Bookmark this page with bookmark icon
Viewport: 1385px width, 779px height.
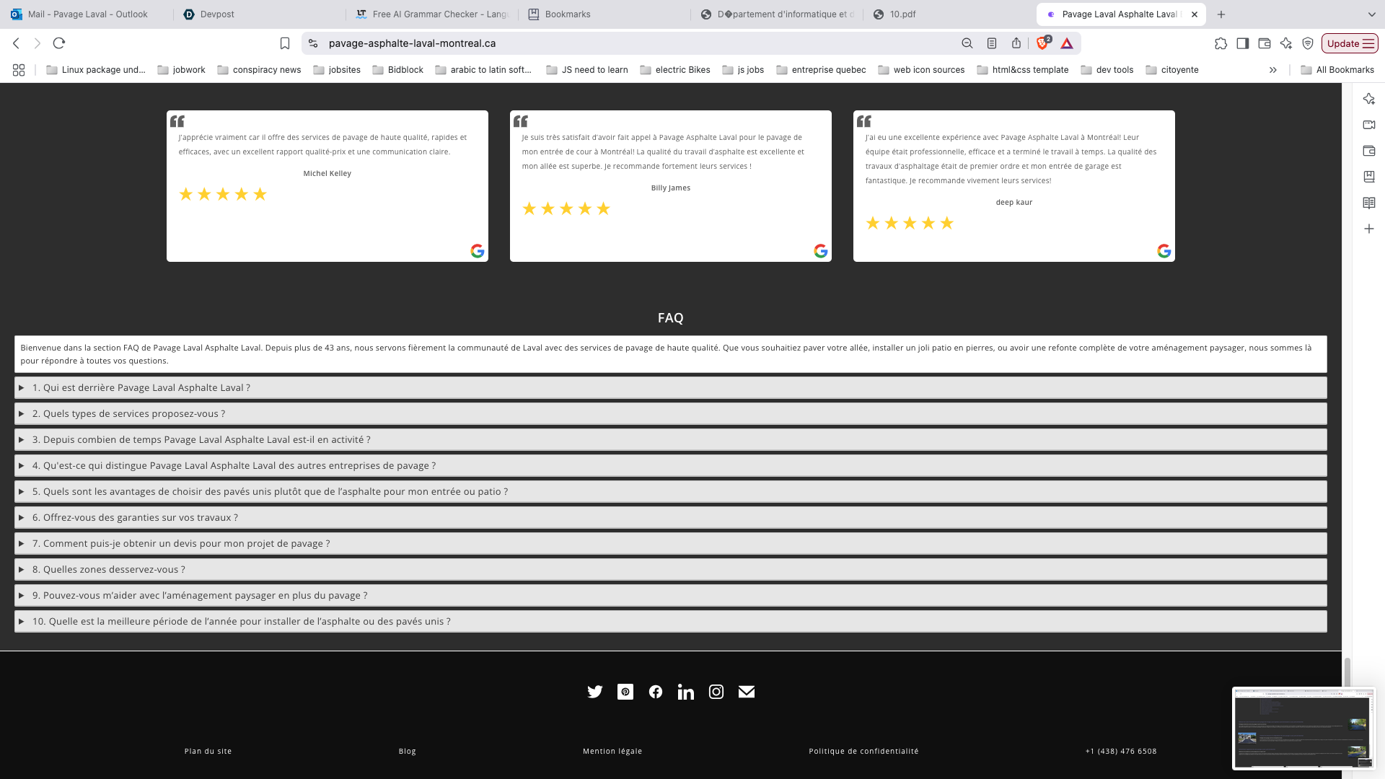pos(285,43)
